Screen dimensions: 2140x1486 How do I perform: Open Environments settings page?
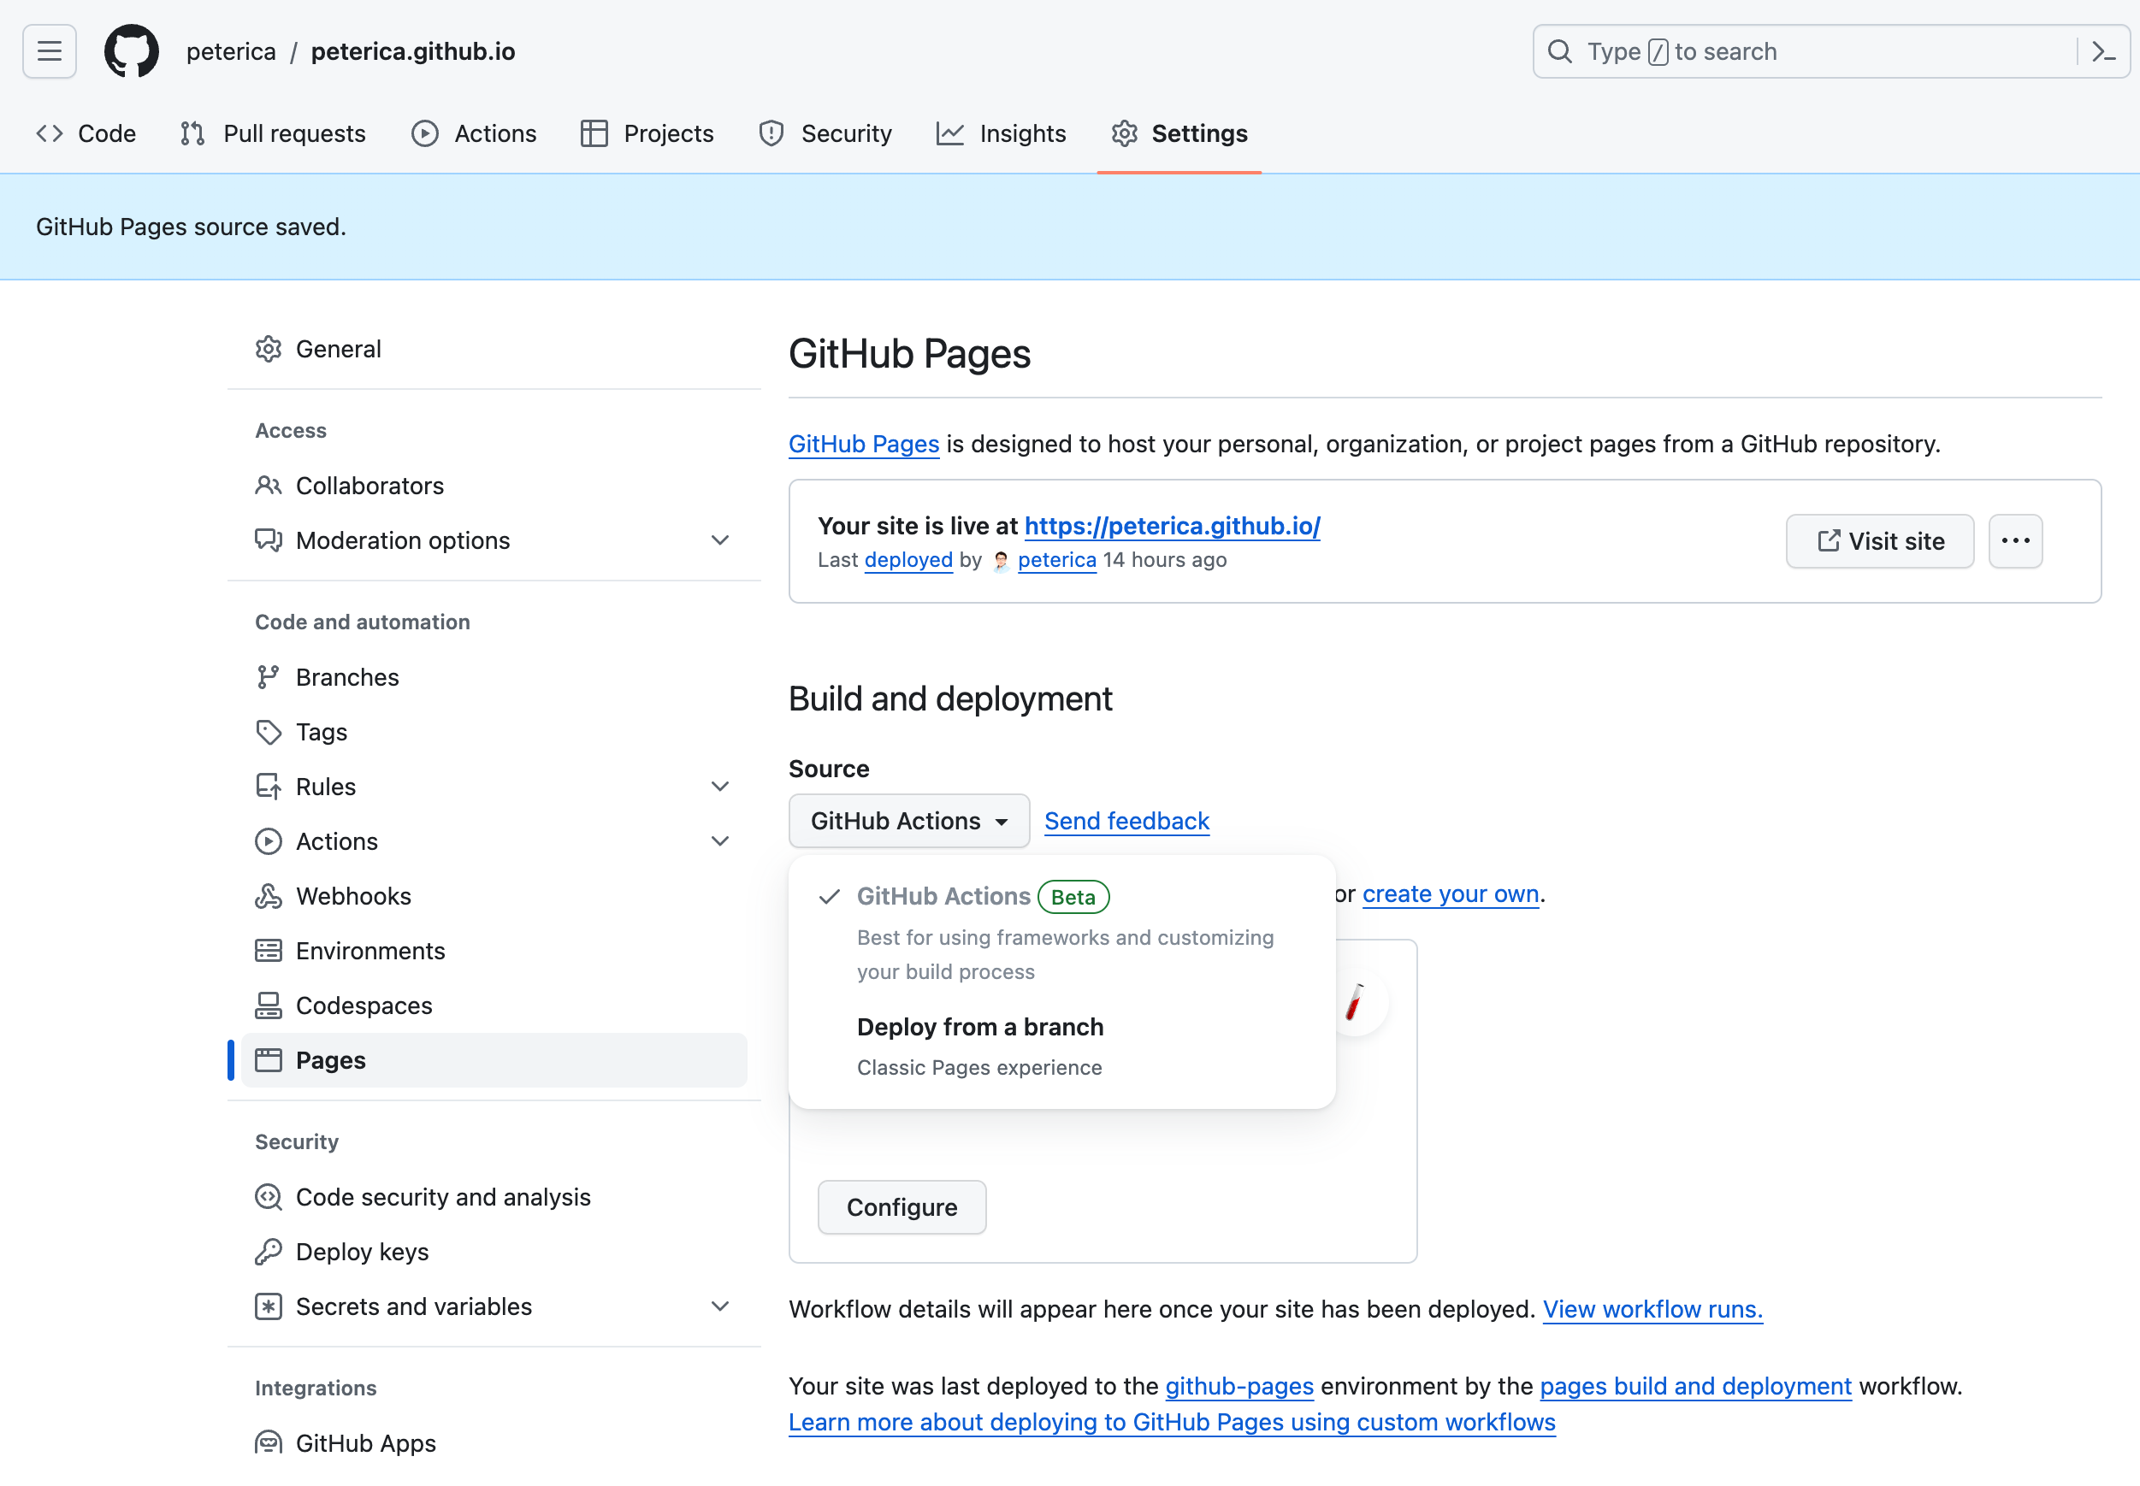pos(369,951)
